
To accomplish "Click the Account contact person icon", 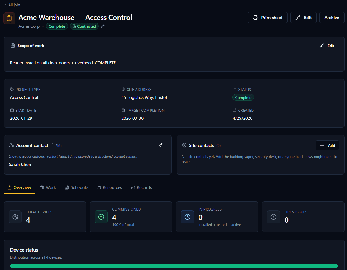I will tap(11, 145).
